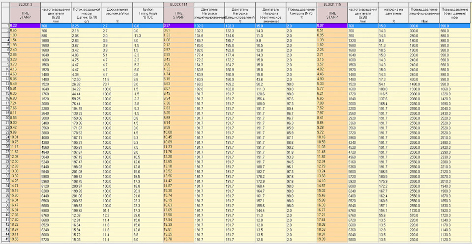Select the highlighted 0.07 time stamp cell

coord(332,26)
